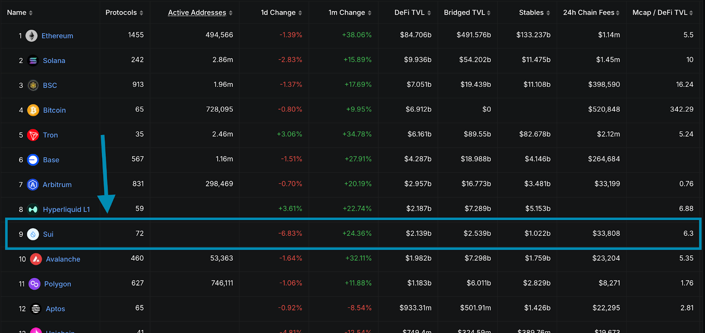This screenshot has width=705, height=333.
Task: Sort by Mcap / DeFi TVL column
Action: click(663, 12)
